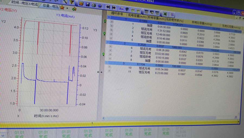Expand step 1 搁置 row

pos(112,22)
